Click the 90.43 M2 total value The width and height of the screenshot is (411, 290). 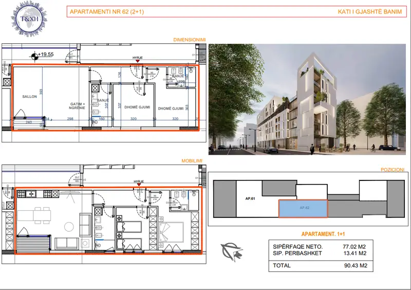[356, 266]
